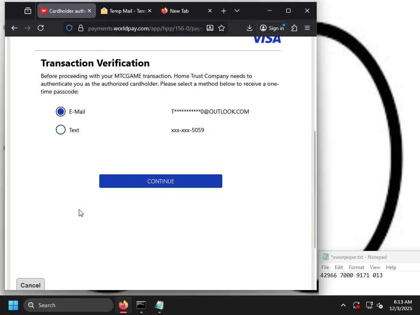
Task: Open the Firefox hamburger menu
Action: pyautogui.click(x=307, y=28)
